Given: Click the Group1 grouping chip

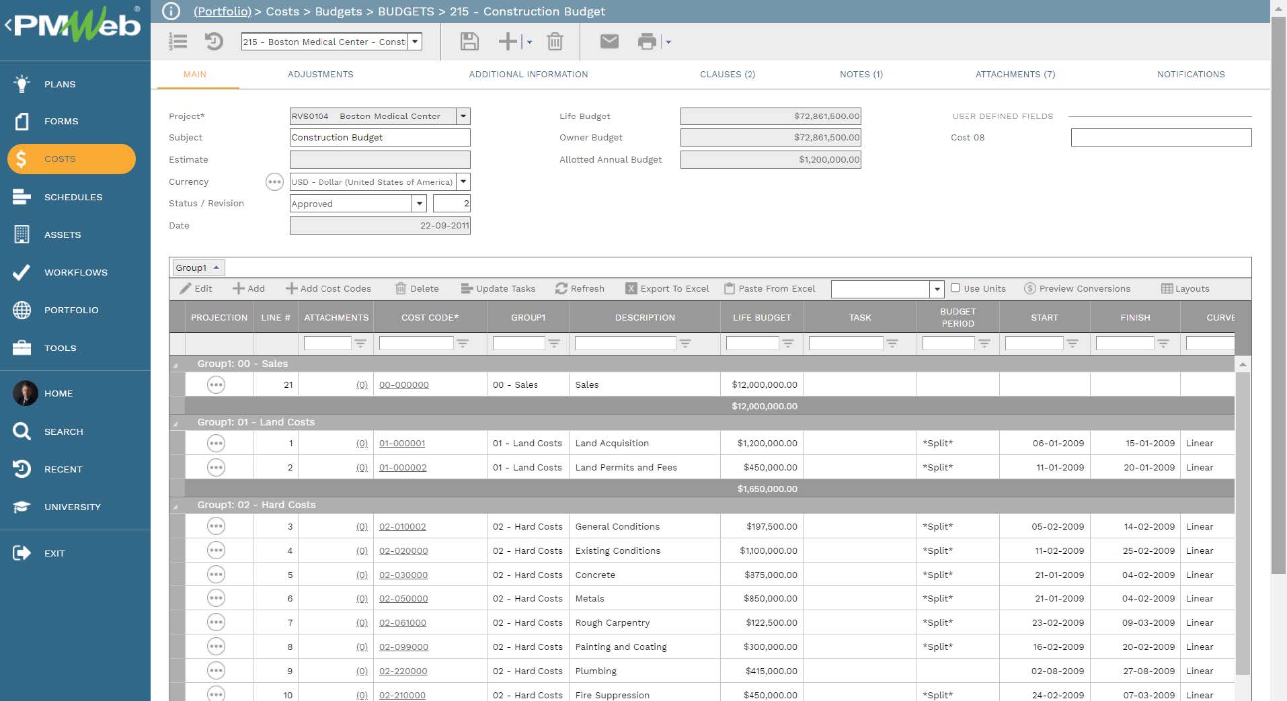Looking at the screenshot, I should tap(198, 267).
